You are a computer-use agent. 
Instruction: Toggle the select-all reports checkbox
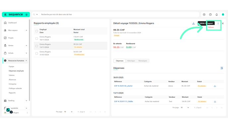point(37,31)
